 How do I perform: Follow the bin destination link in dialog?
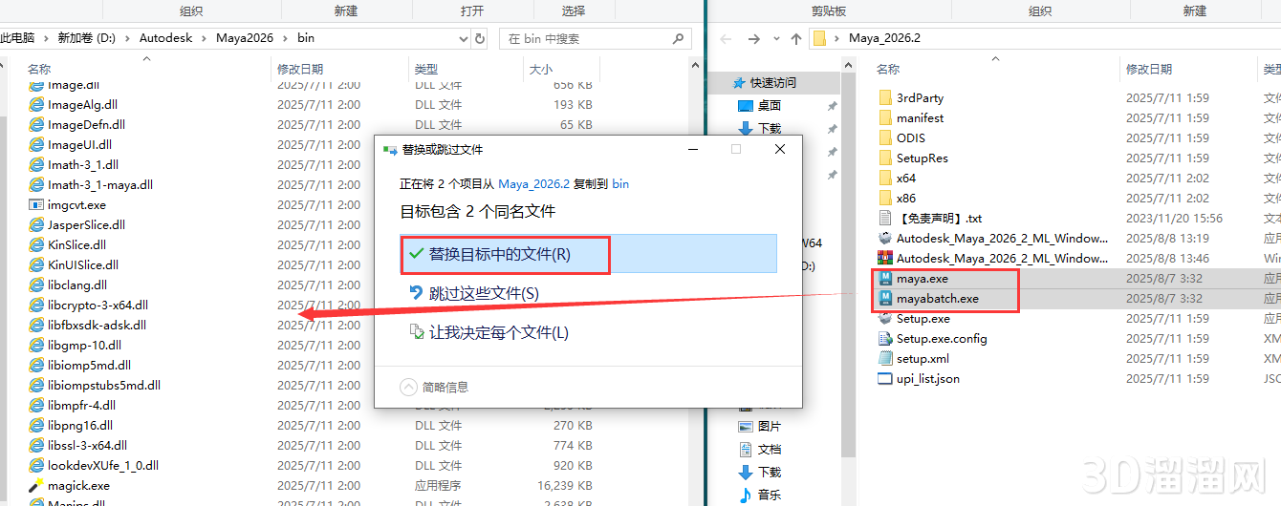point(620,183)
